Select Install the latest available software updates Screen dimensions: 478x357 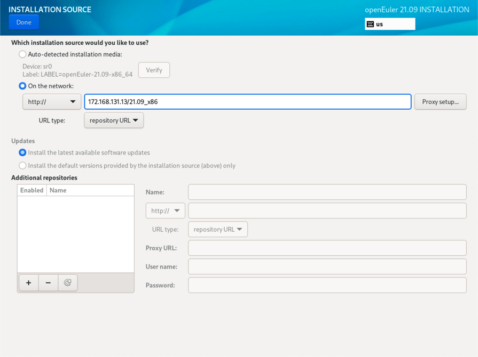point(22,152)
